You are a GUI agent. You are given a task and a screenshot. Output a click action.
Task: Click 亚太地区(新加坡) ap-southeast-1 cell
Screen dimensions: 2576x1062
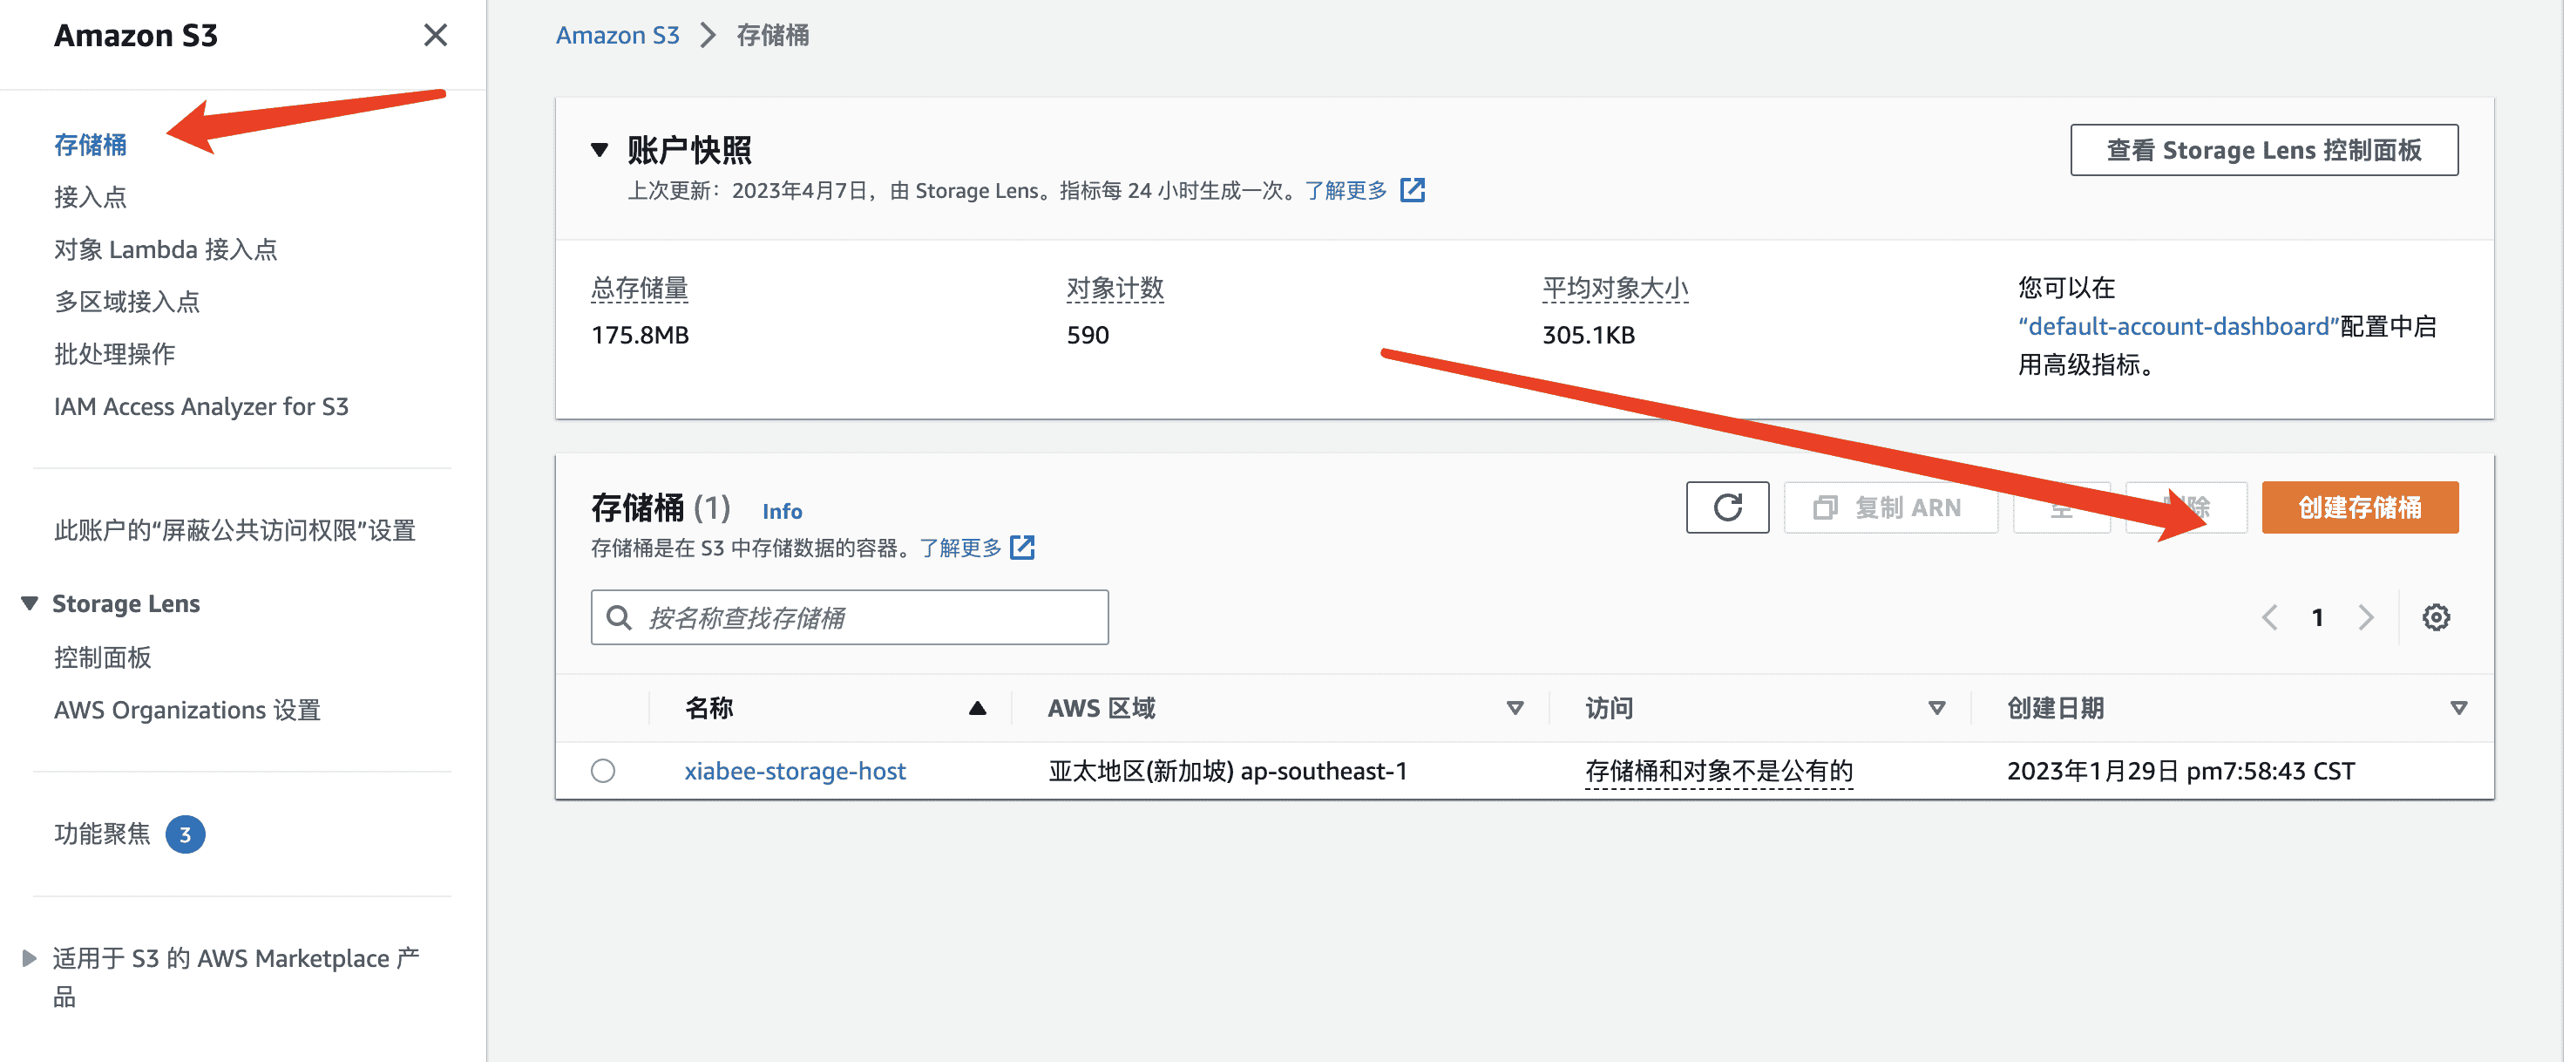pyautogui.click(x=1228, y=771)
